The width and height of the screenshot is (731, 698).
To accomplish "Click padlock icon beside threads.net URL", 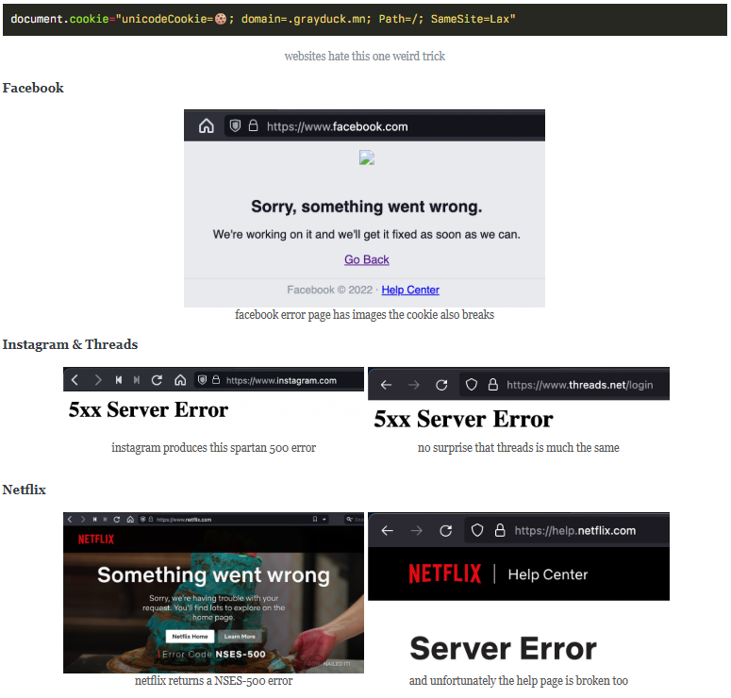I will click(492, 385).
